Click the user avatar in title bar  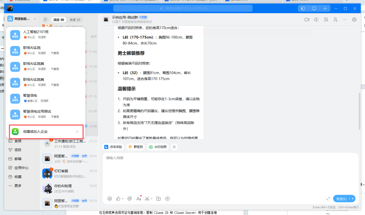click(10, 8)
